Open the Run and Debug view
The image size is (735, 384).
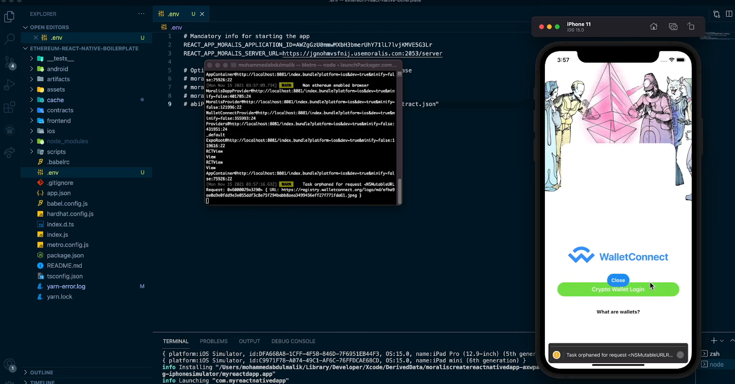pos(9,85)
